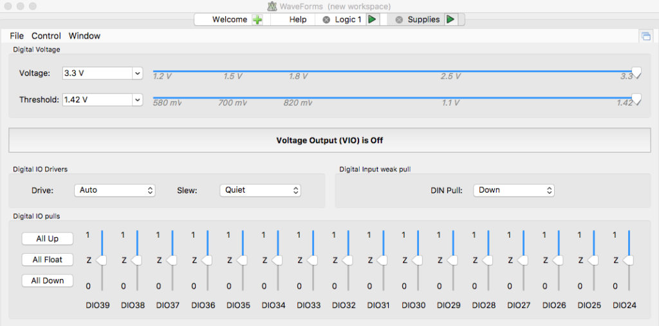Open the File menu

click(x=17, y=36)
